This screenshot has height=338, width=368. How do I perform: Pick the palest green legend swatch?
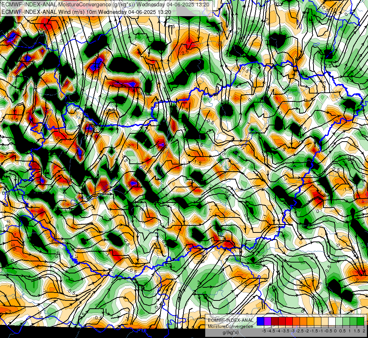(x=339, y=321)
